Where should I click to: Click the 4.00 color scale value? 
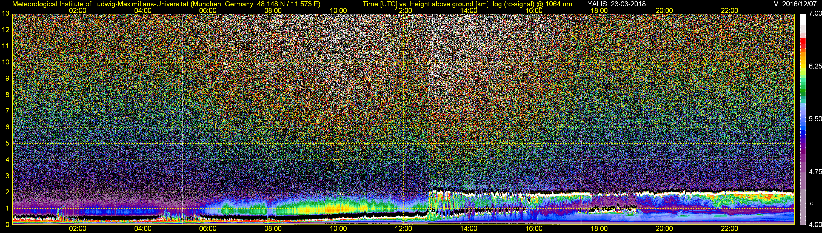[x=815, y=225]
